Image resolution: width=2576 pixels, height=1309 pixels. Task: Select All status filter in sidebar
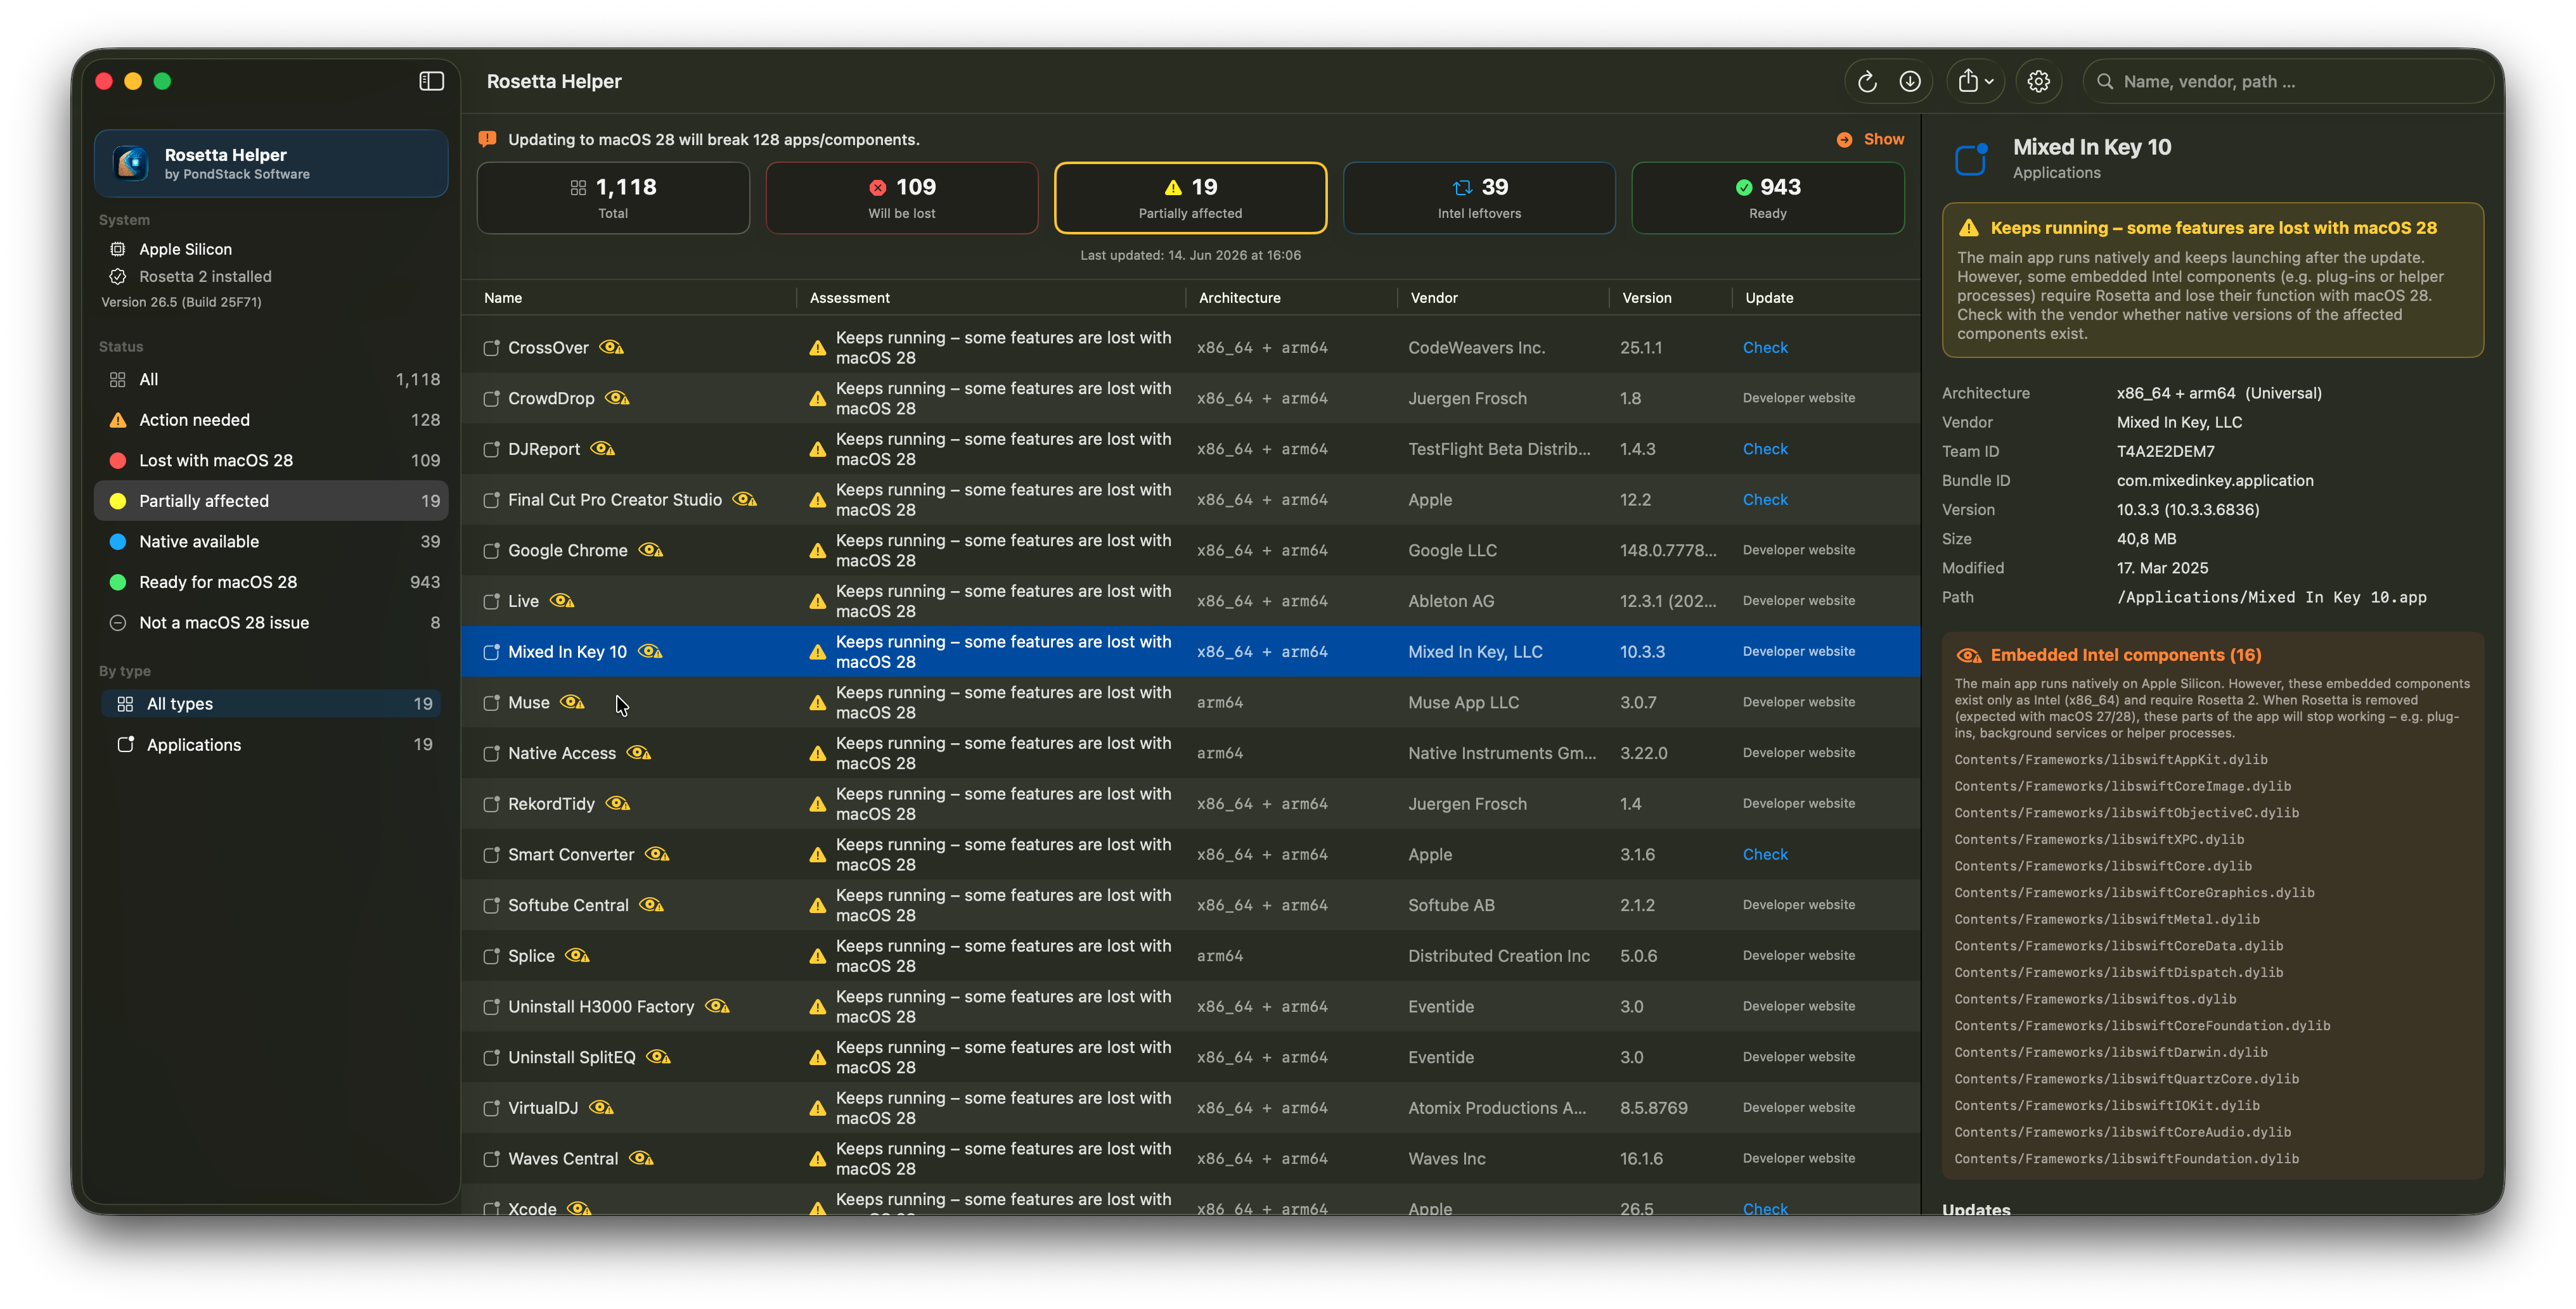point(271,380)
